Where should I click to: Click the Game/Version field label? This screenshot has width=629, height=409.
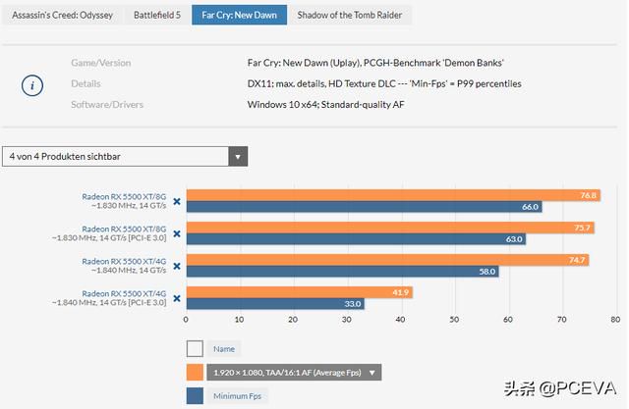[101, 63]
